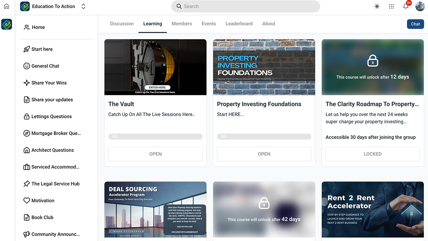The width and height of the screenshot is (428, 241).
Task: Open the Architect Questions channel
Action: (52, 150)
